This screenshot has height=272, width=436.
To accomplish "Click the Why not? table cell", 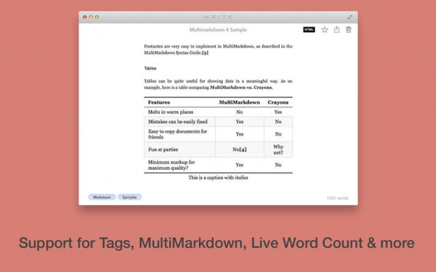I will coord(278,150).
